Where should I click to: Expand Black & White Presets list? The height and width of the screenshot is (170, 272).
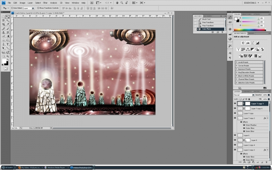pos(237,76)
